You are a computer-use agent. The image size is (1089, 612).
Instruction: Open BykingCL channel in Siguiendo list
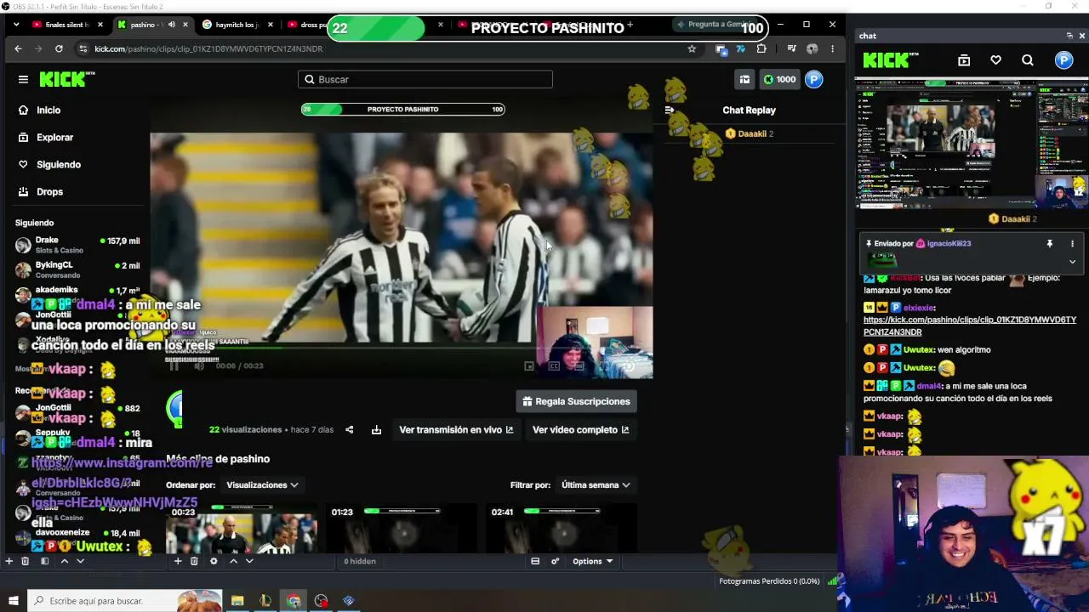tap(77, 269)
